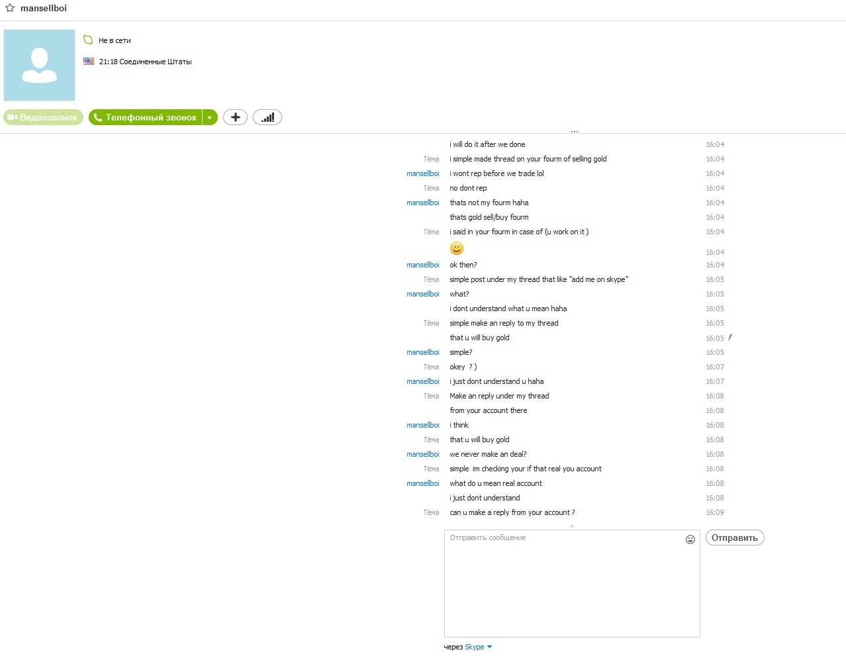The image size is (846, 656).
Task: Select message "i simple made thread on your fourm of selling gold"
Action: pos(528,159)
